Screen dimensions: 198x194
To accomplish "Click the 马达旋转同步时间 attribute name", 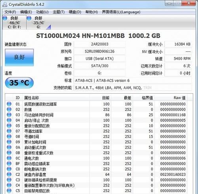I will 39,115.
